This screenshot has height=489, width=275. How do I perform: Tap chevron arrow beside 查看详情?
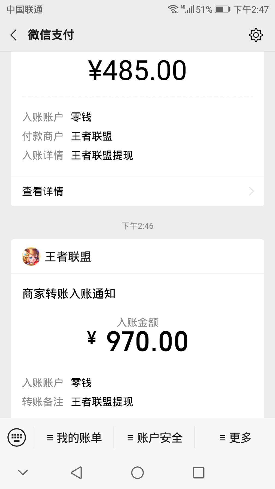click(x=251, y=191)
